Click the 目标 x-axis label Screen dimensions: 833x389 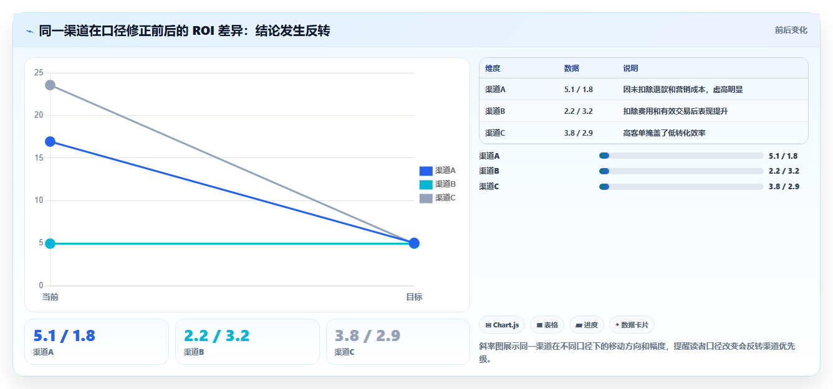(x=414, y=297)
